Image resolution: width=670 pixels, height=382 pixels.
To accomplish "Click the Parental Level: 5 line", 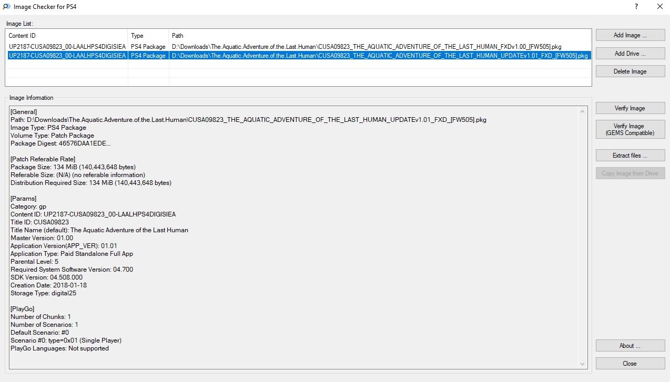I will point(34,262).
